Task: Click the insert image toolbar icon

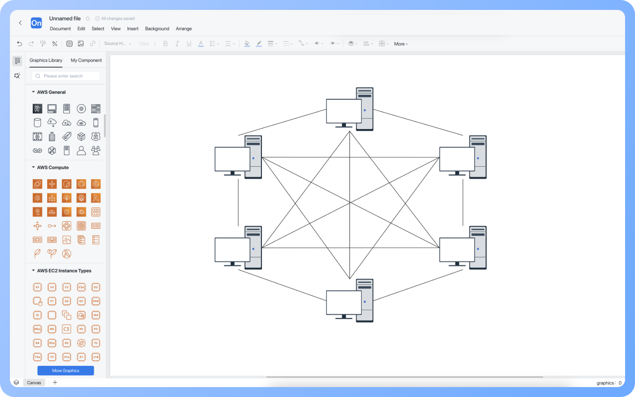Action: point(81,44)
